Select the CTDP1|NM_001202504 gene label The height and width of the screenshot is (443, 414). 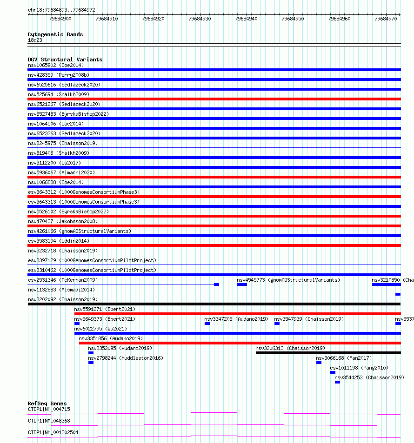click(53, 433)
